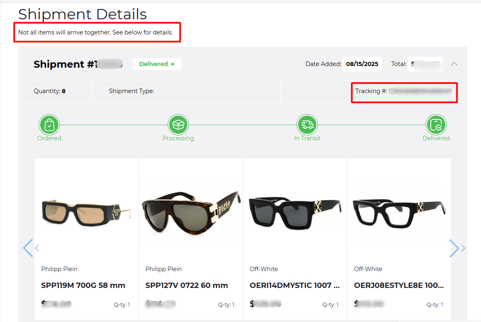Collapse the shipment panel with chevron

click(x=454, y=64)
